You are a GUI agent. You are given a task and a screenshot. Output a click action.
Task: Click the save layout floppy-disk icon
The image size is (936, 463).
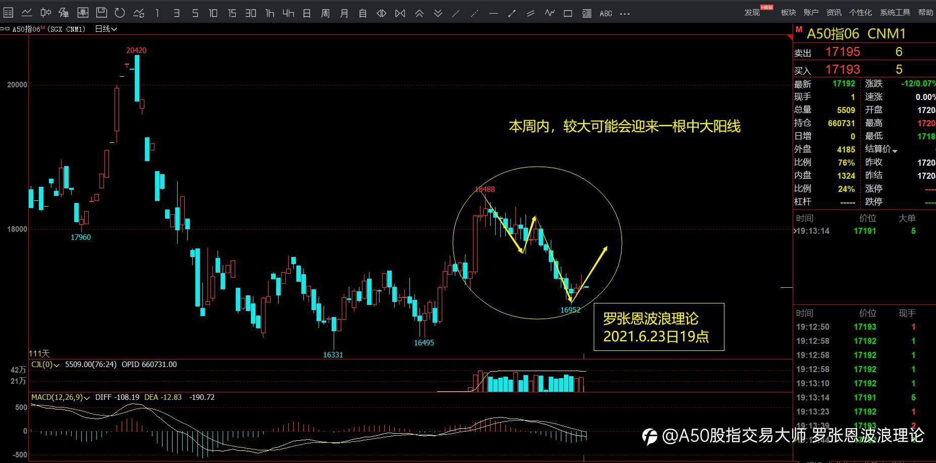click(101, 13)
